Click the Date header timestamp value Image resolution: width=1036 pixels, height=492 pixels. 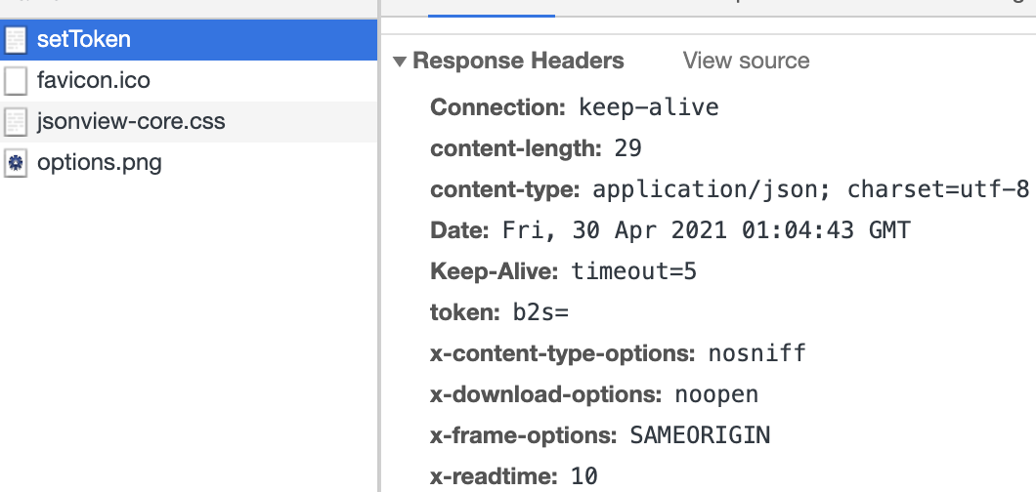706,230
